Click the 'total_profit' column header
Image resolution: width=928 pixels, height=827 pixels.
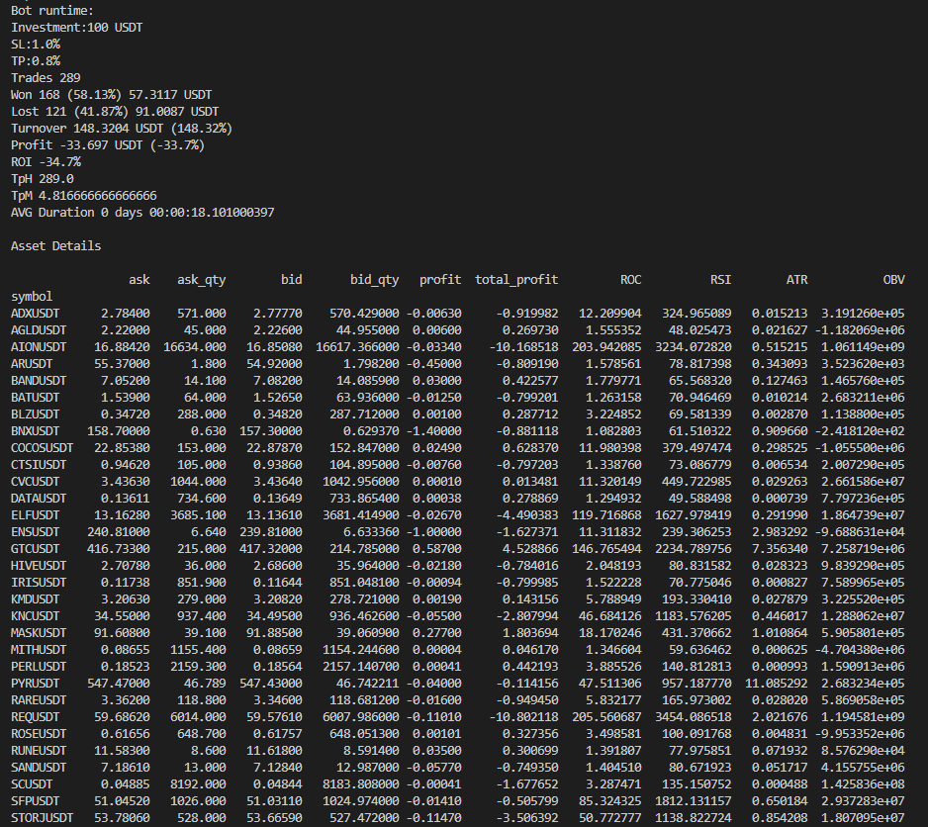pos(515,280)
